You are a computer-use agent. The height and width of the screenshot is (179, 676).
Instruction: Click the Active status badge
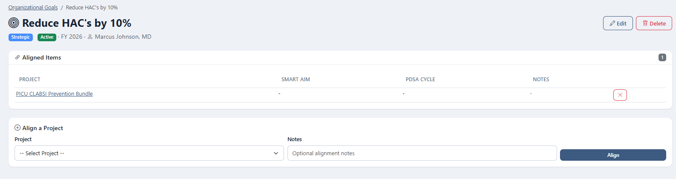pos(47,37)
